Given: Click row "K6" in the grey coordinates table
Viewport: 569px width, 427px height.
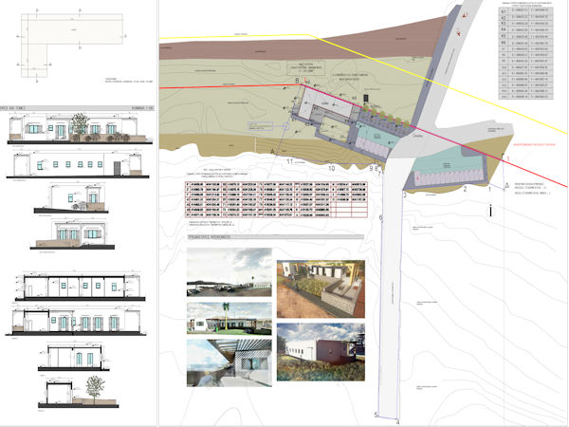Looking at the screenshot, I should tap(526, 43).
